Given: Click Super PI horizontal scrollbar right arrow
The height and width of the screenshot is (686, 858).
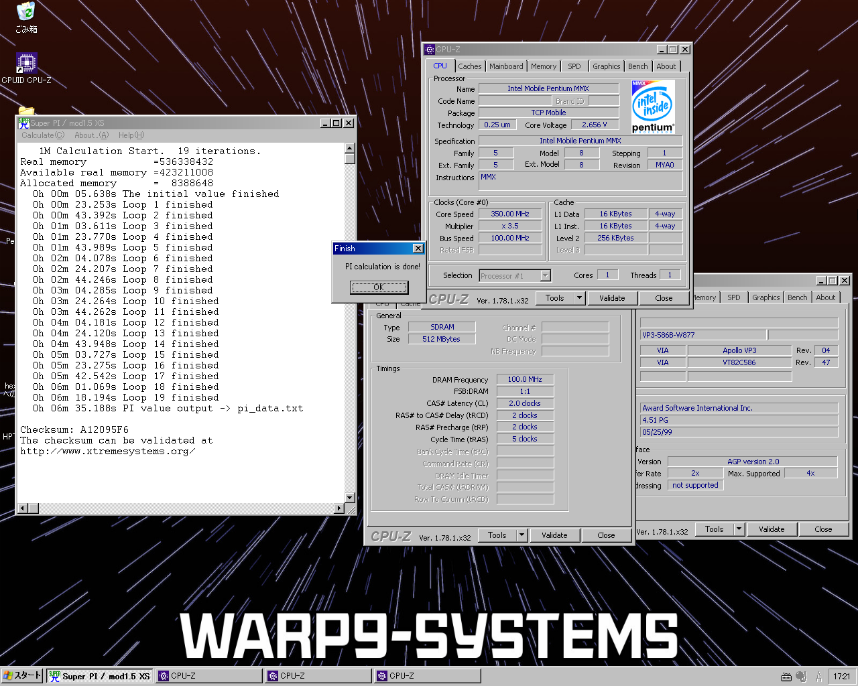Looking at the screenshot, I should click(339, 508).
